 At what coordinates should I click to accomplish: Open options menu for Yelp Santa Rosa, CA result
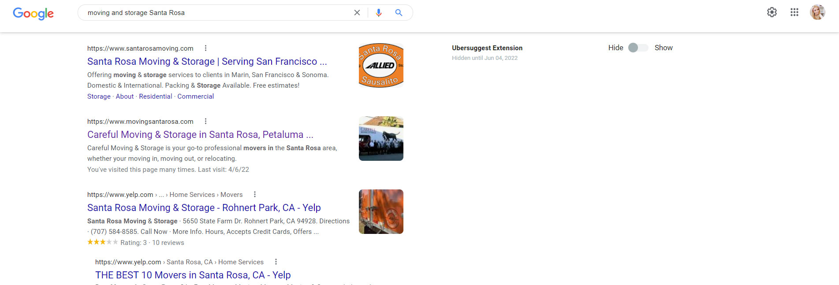[x=276, y=262]
